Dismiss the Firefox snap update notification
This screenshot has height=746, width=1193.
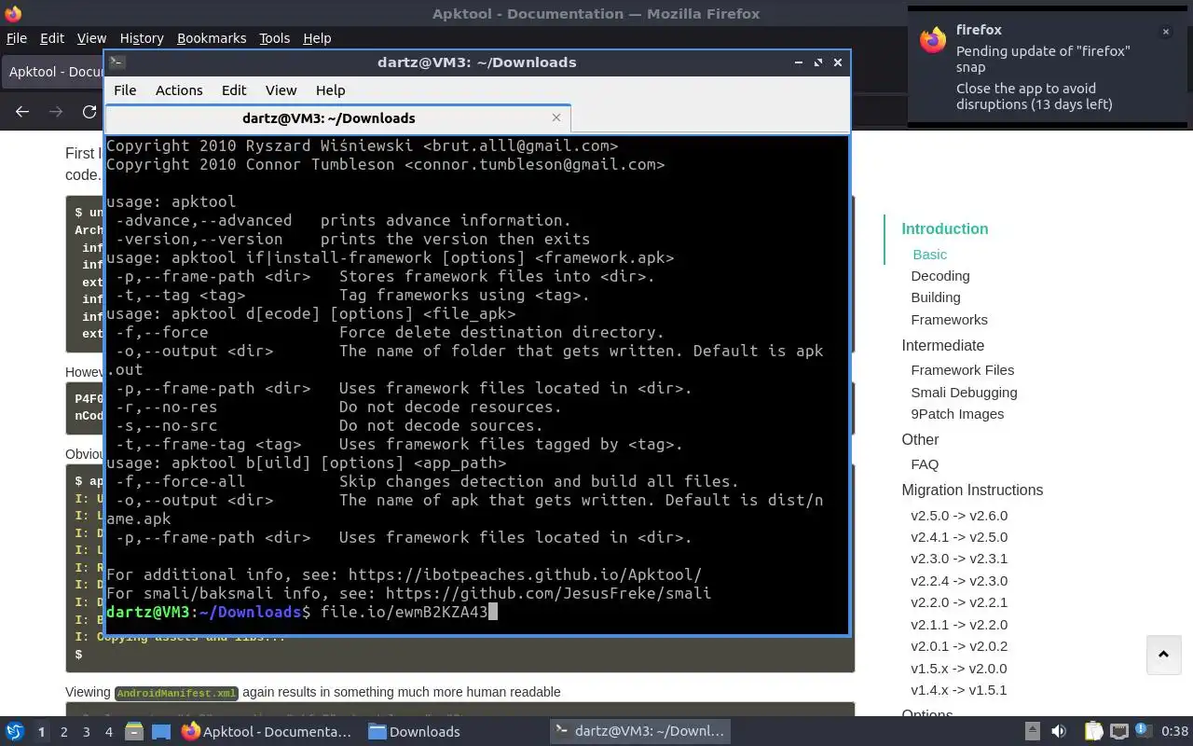coord(1165,32)
